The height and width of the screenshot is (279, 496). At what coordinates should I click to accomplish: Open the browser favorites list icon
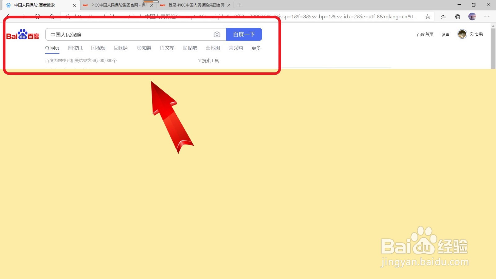click(x=443, y=17)
